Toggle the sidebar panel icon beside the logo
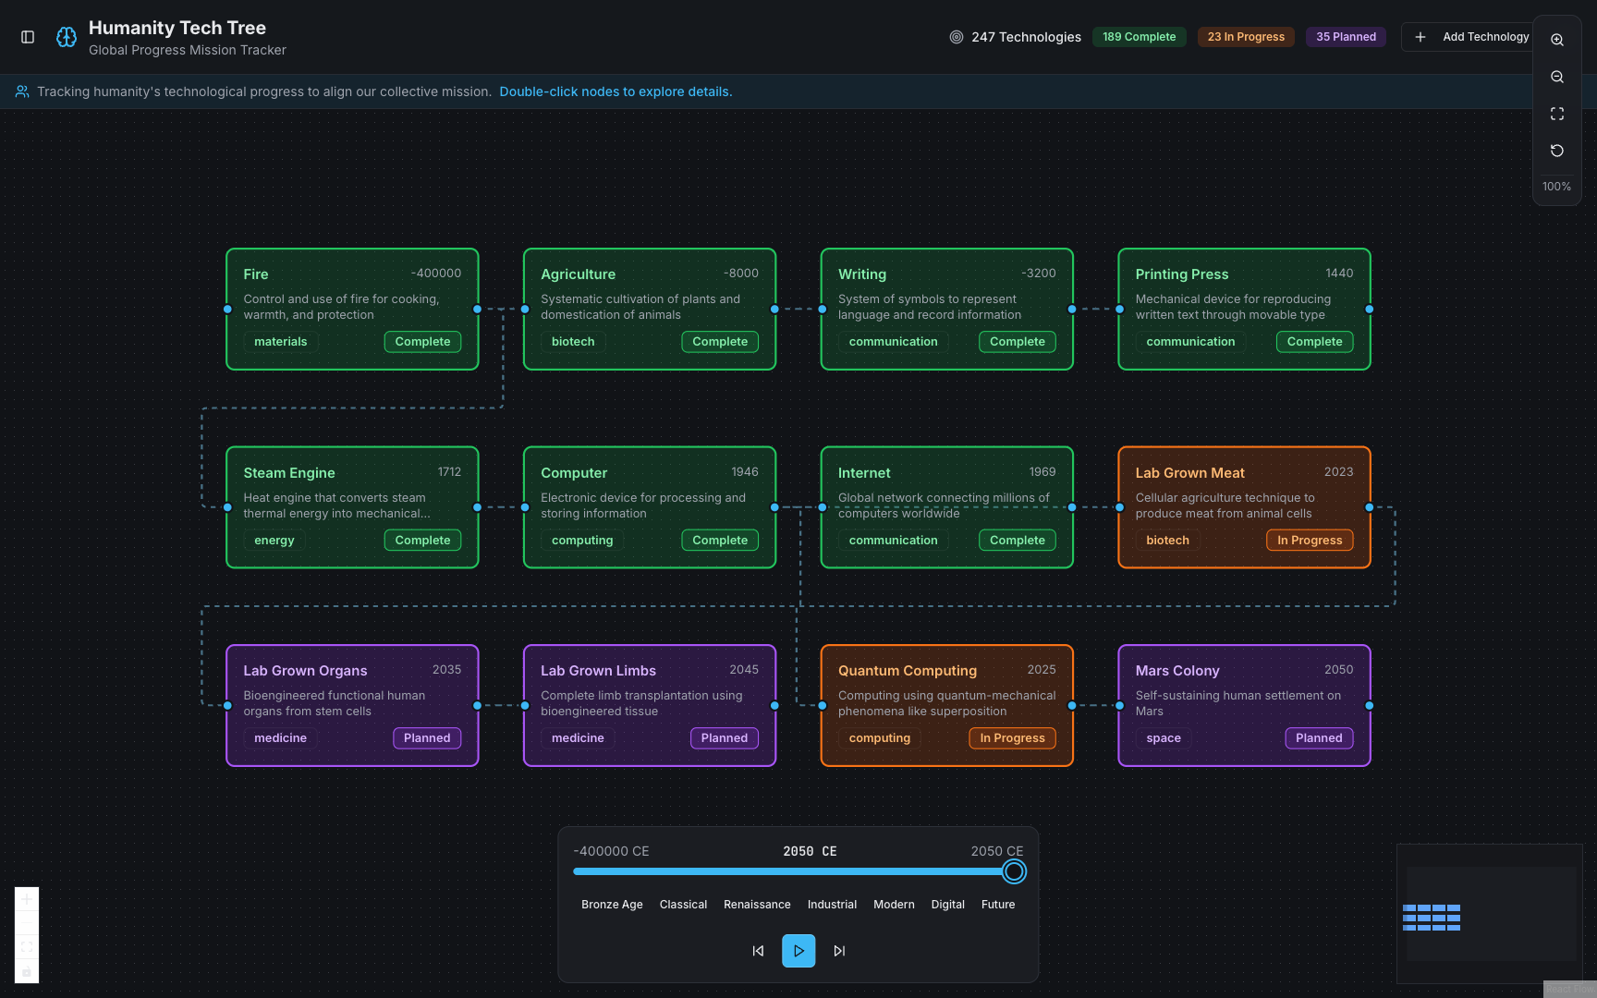The image size is (1597, 998). (28, 37)
